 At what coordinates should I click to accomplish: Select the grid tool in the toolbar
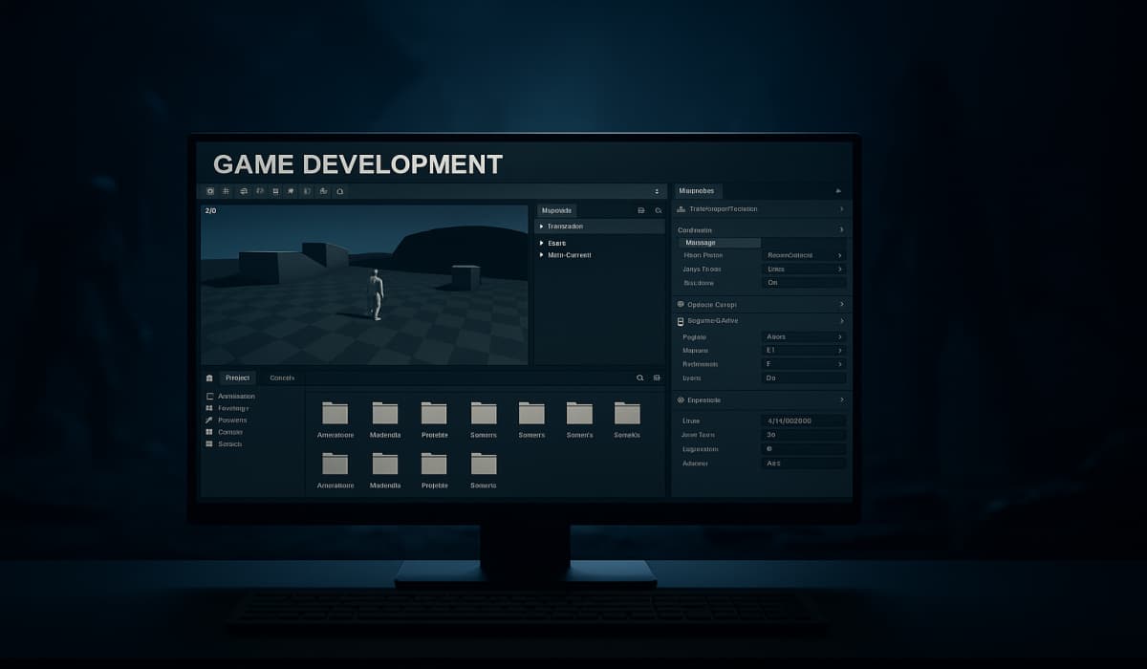tap(225, 190)
